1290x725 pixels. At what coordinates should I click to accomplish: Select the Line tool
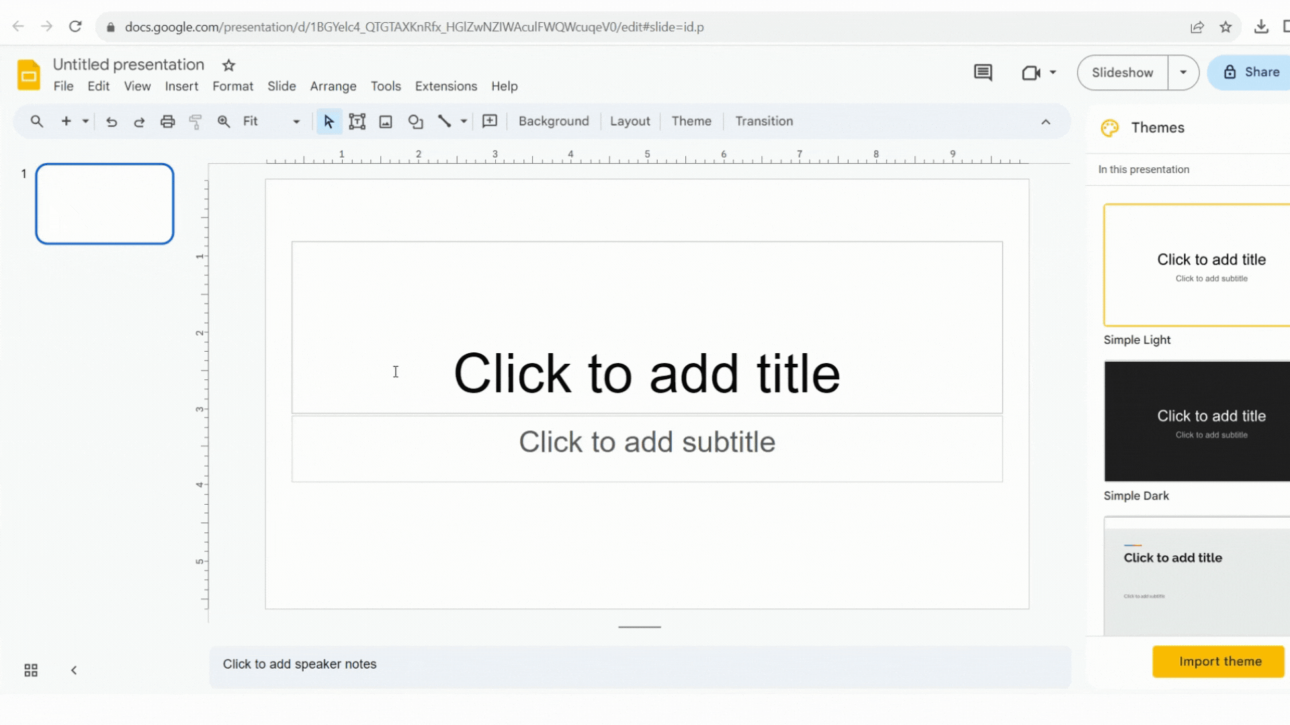coord(444,122)
